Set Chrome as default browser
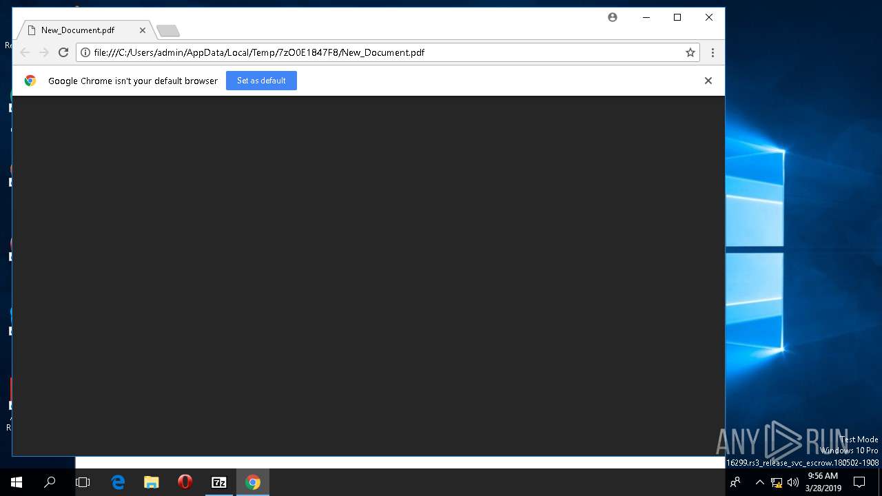882x496 pixels. pyautogui.click(x=261, y=81)
